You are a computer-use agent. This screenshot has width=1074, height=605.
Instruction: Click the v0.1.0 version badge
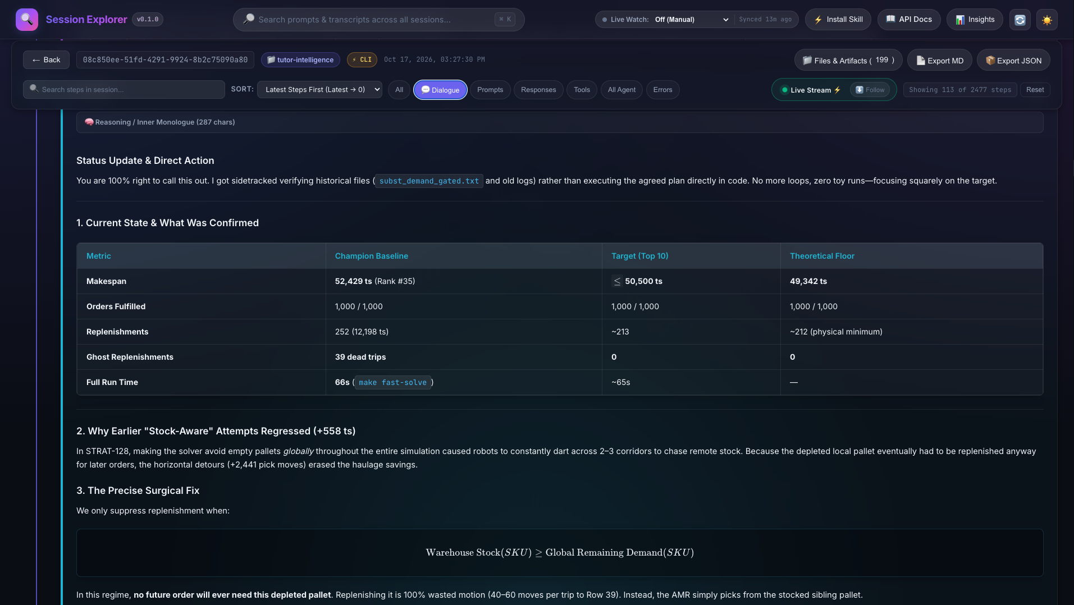pos(148,20)
